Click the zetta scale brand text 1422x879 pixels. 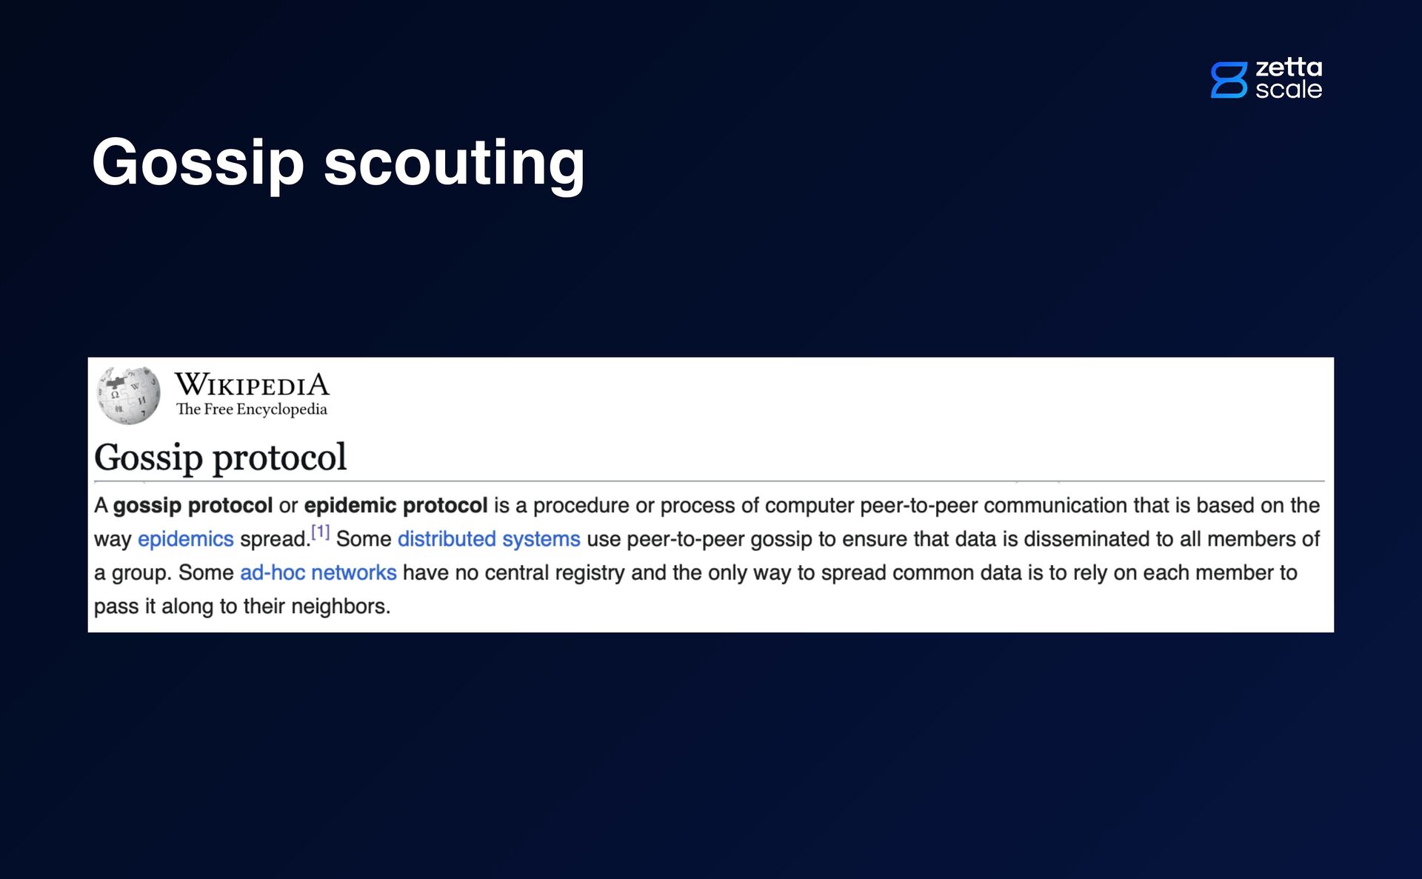tap(1289, 78)
